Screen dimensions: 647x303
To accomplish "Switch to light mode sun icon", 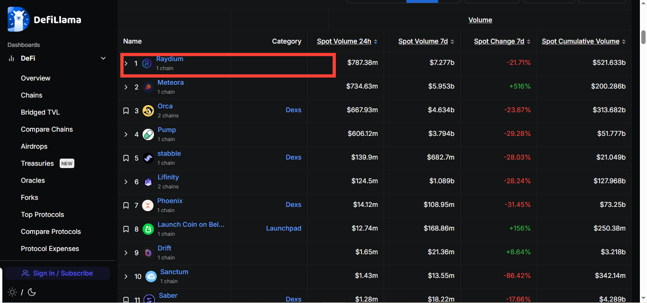I will (12, 292).
